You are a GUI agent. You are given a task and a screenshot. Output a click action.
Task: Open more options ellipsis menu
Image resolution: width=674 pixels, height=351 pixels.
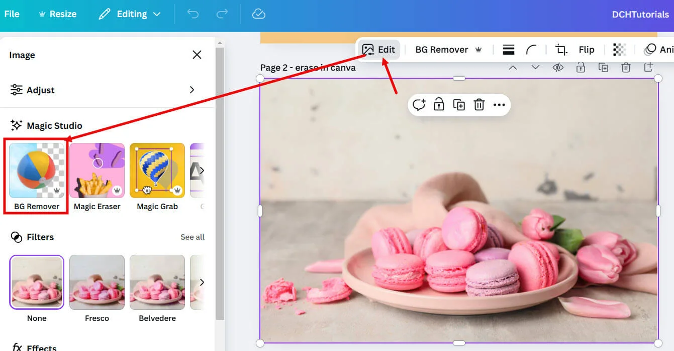[x=499, y=105]
